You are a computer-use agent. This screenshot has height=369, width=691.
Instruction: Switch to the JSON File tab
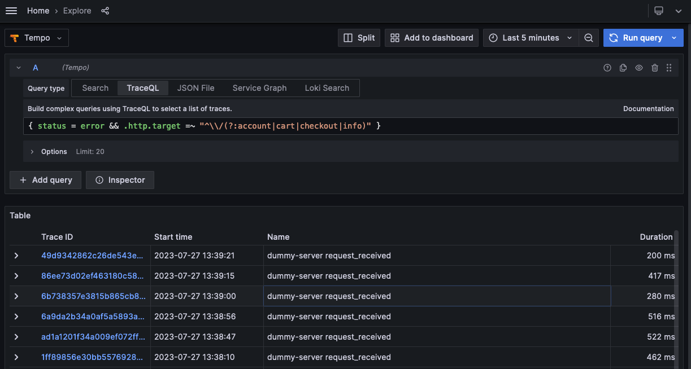(195, 88)
